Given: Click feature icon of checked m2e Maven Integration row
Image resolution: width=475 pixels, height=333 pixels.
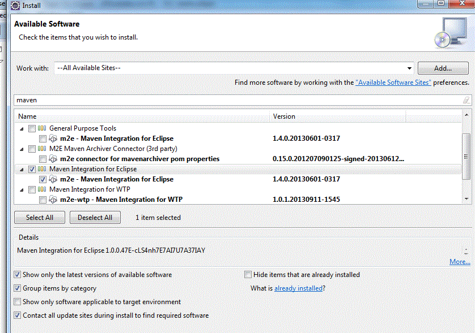Looking at the screenshot, I should tap(53, 179).
